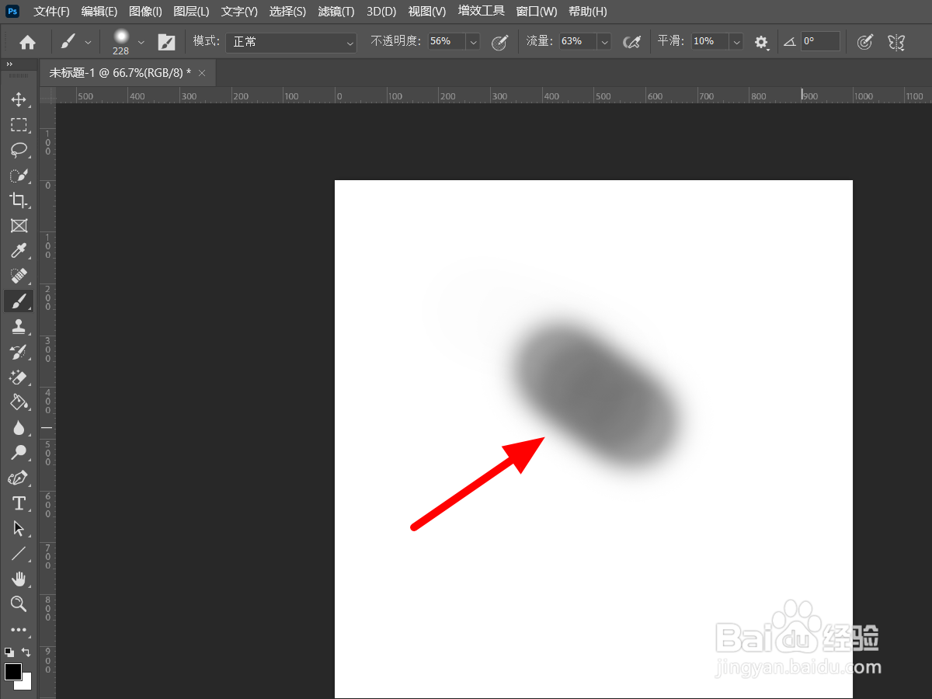Select the Eraser tool

(19, 377)
